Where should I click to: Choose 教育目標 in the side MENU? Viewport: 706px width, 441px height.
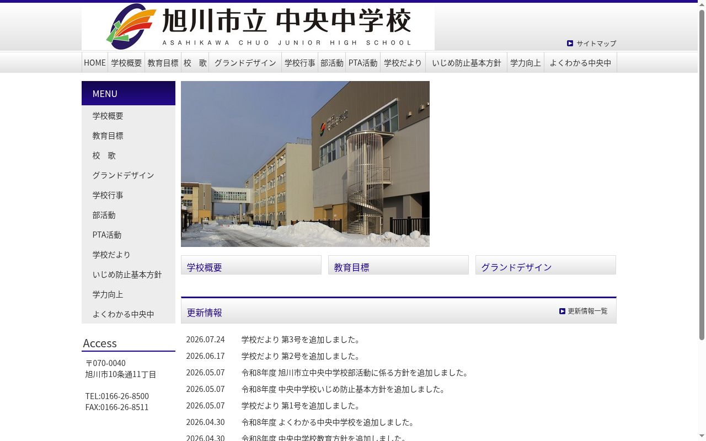(x=129, y=136)
